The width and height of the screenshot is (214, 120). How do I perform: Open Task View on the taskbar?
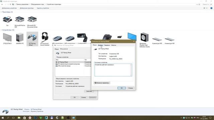click(13, 118)
